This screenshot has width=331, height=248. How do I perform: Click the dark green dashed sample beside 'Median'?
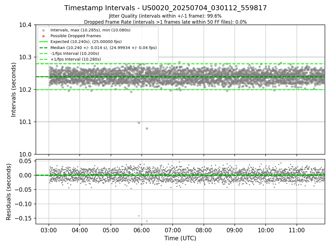[43, 48]
